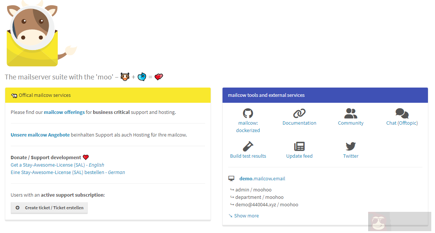The width and height of the screenshot is (435, 233).
Task: Click the Community people icon
Action: click(351, 113)
